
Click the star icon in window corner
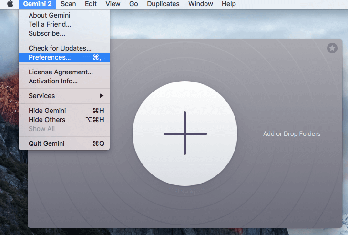332,48
